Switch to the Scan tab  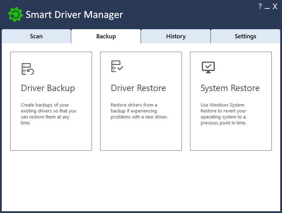tap(36, 36)
